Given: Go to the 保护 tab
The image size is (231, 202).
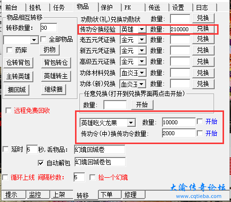Looking at the screenshot, I should 109,7.
